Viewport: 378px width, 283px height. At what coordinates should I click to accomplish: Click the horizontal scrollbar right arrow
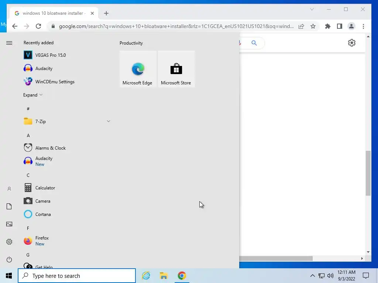coord(362,258)
